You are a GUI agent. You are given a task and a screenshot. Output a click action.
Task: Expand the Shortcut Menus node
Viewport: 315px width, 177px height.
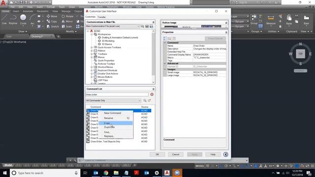click(92, 67)
